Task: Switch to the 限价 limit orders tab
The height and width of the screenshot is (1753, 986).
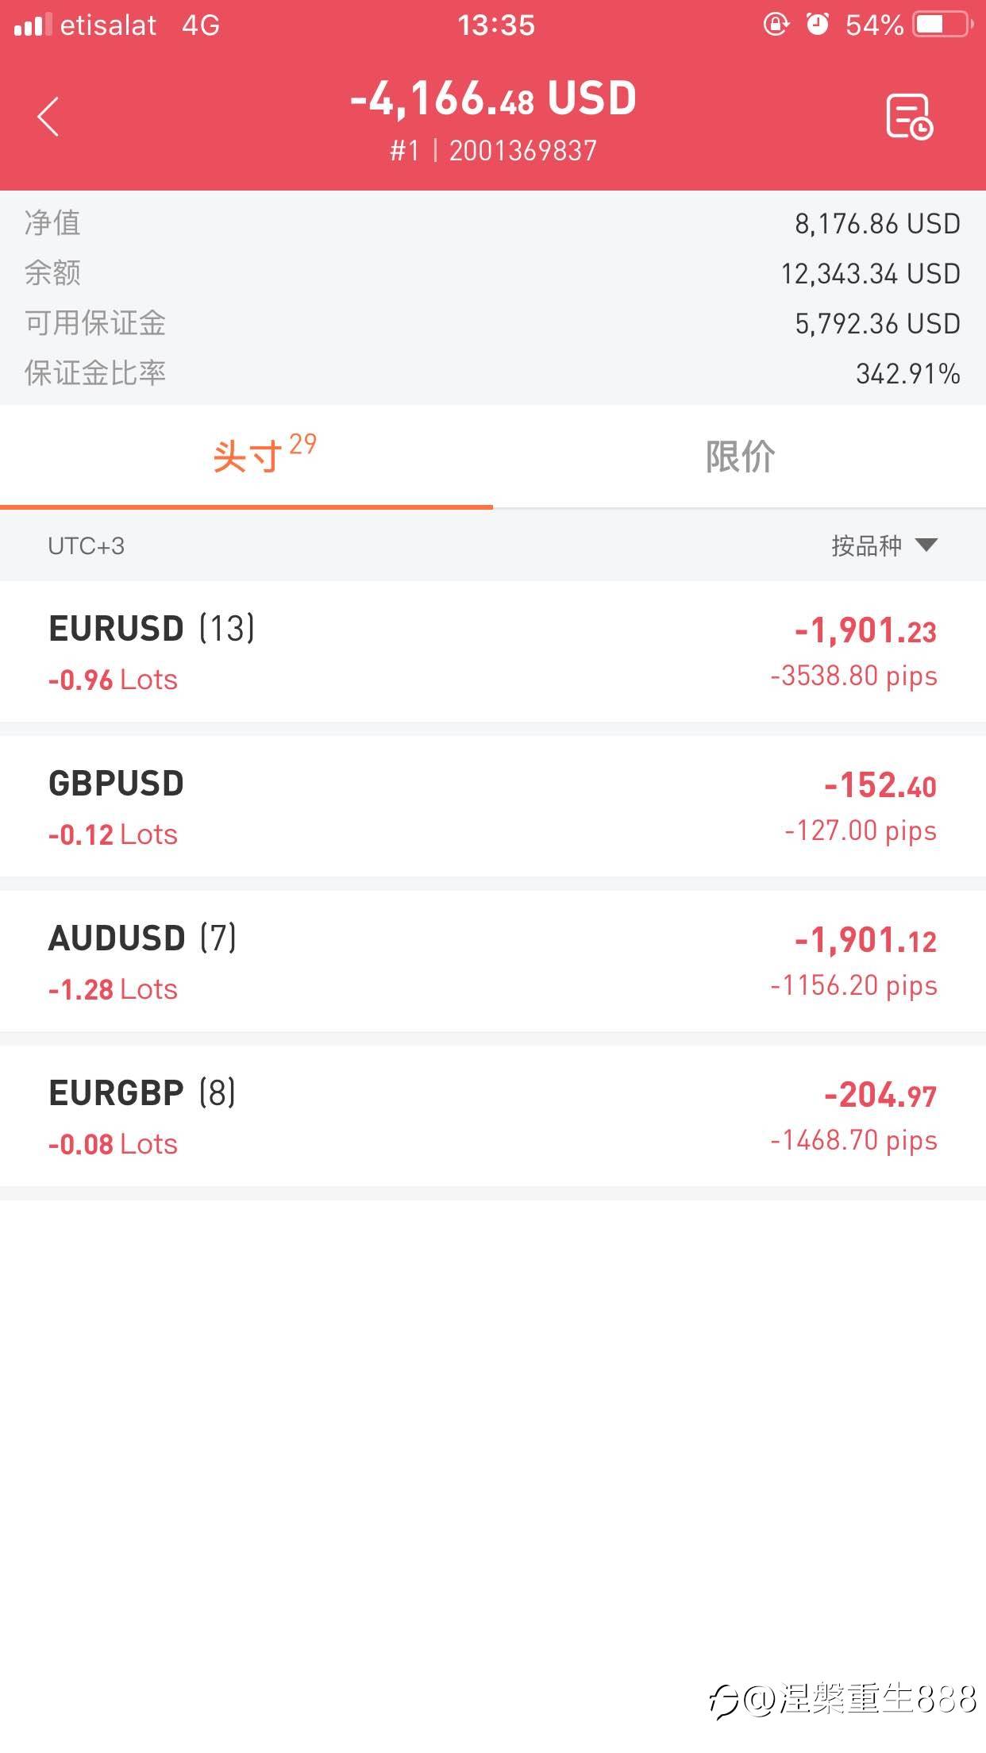Action: [x=739, y=457]
